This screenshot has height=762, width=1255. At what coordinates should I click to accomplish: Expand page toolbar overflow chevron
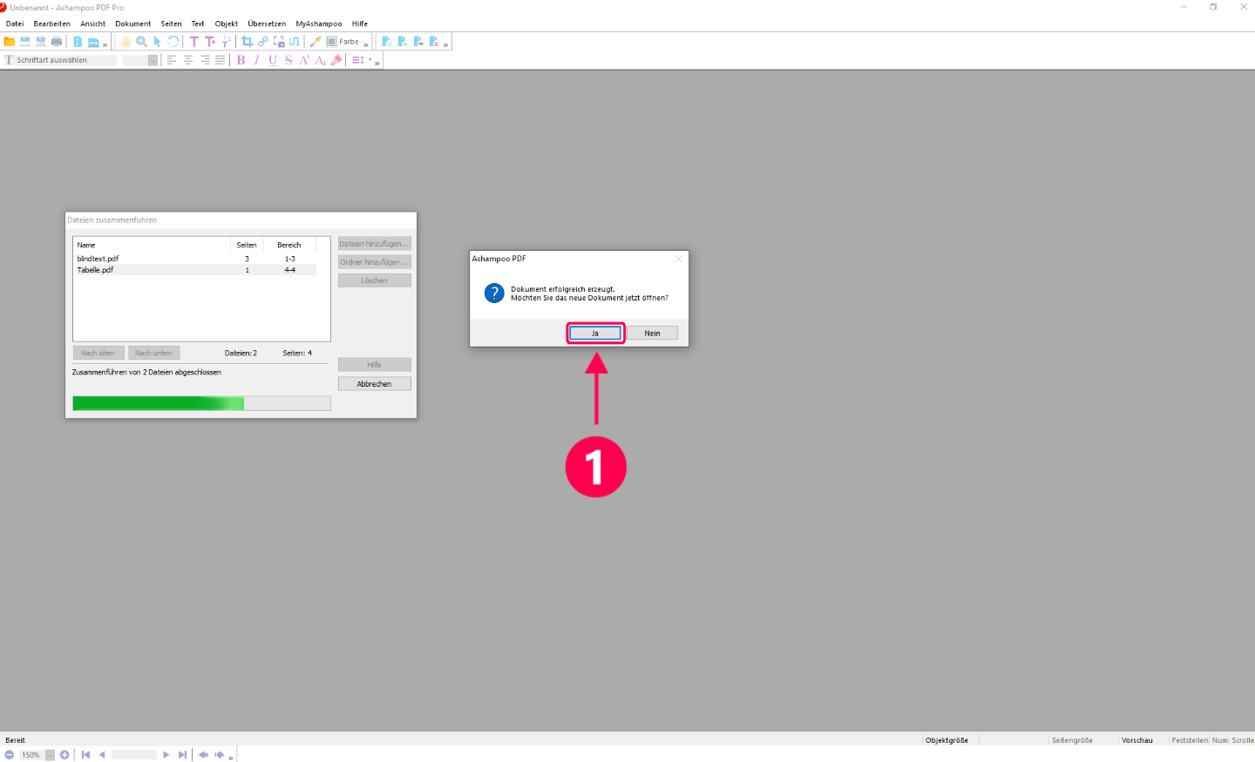tap(445, 44)
